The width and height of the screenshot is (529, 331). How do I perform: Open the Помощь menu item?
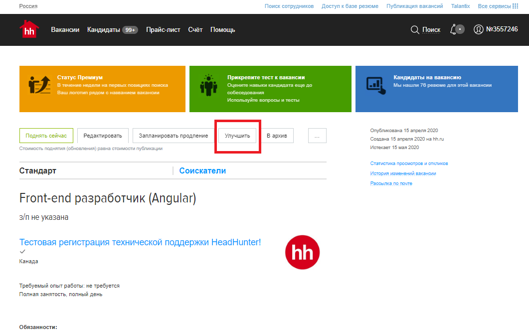tap(223, 30)
